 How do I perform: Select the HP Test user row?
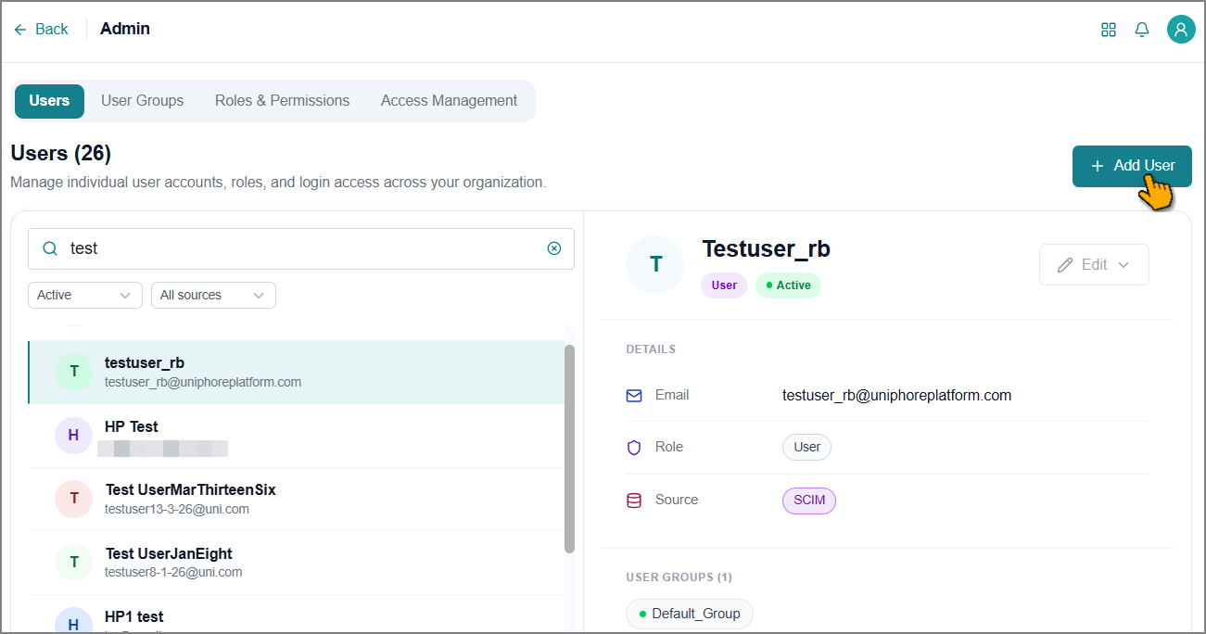297,435
